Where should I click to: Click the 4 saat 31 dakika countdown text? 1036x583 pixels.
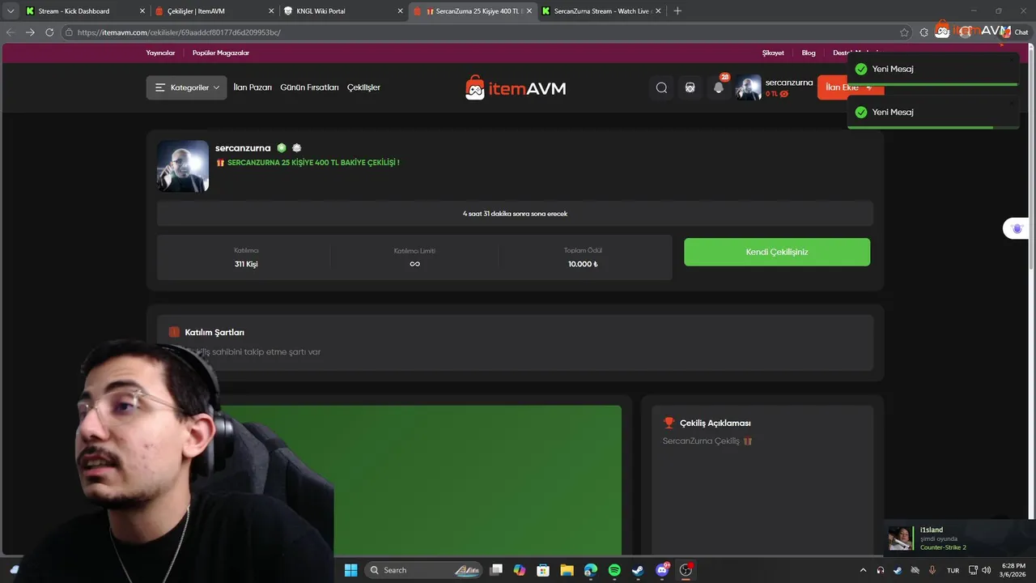point(515,214)
